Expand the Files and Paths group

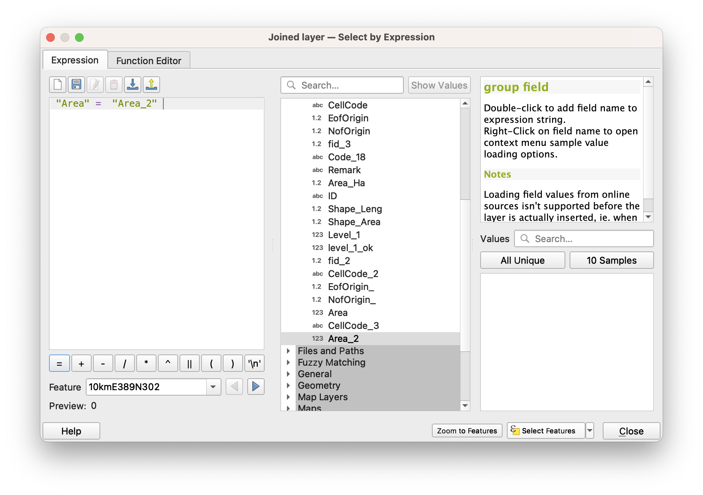click(x=288, y=351)
